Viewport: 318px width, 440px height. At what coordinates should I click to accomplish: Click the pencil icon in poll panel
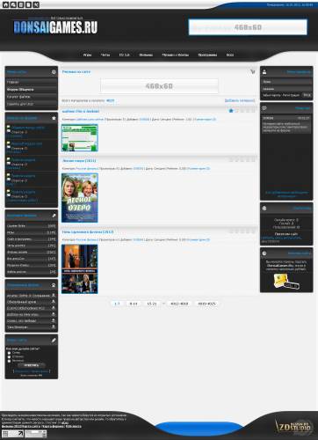click(54, 341)
